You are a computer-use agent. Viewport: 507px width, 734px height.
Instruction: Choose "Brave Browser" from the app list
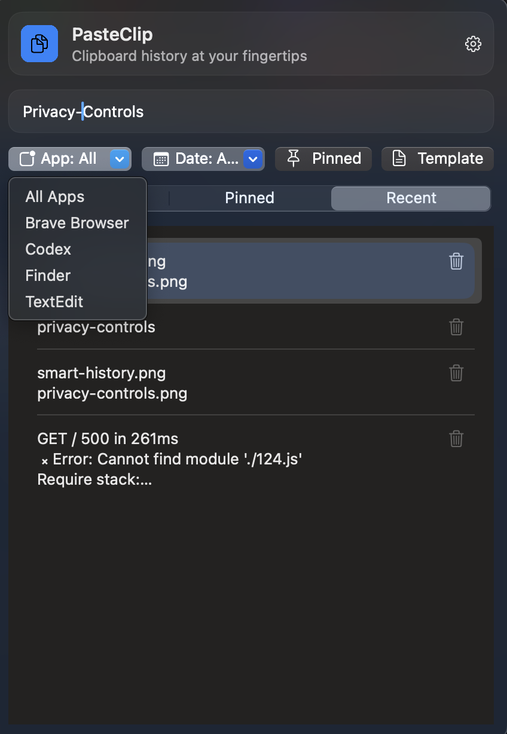(77, 222)
